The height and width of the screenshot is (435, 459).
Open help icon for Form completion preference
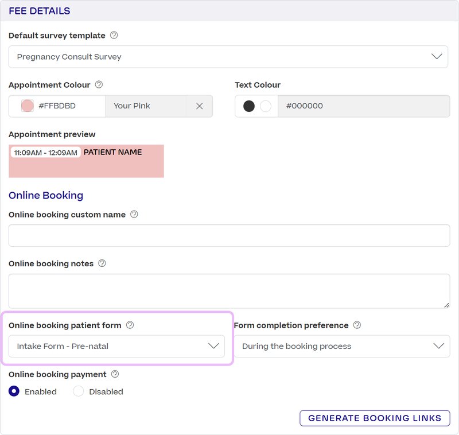[357, 325]
